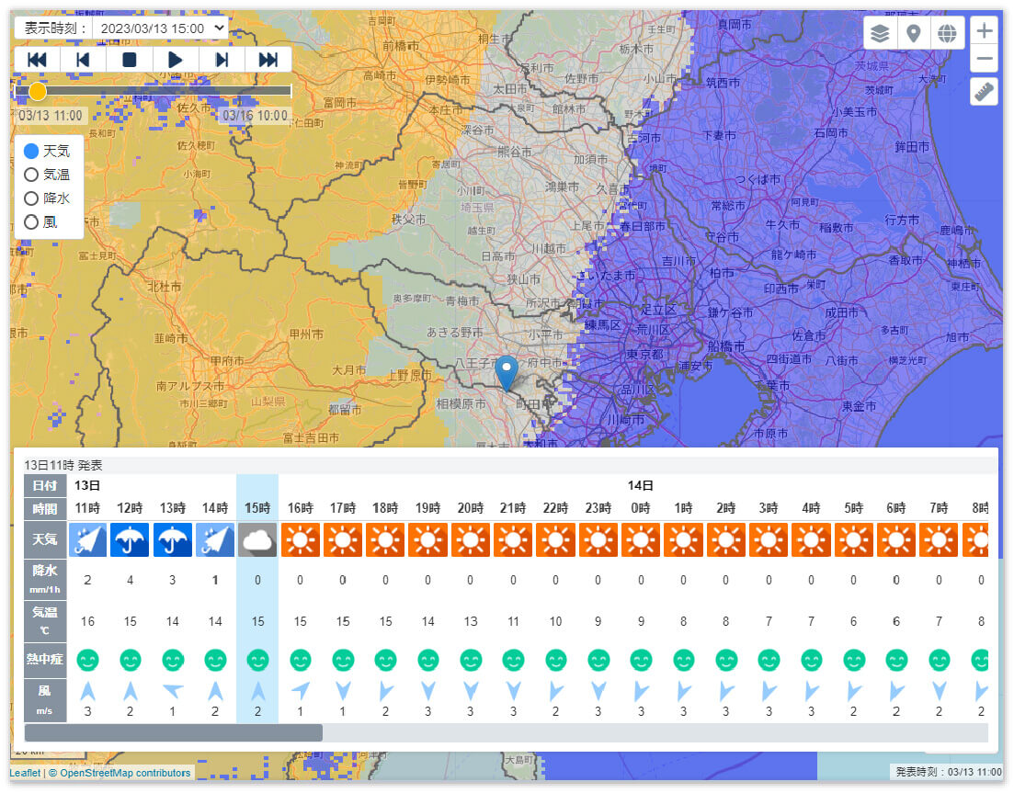The image size is (1014, 793).
Task: Jump to the last time frame
Action: point(268,60)
